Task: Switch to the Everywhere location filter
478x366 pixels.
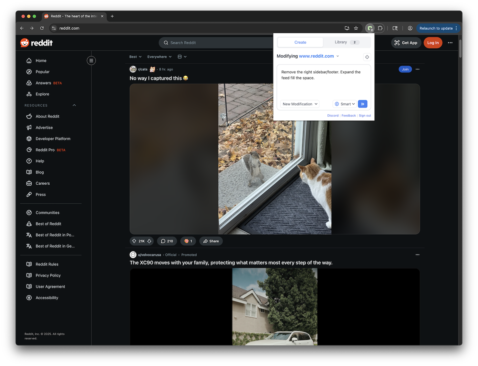Action: [x=159, y=57]
